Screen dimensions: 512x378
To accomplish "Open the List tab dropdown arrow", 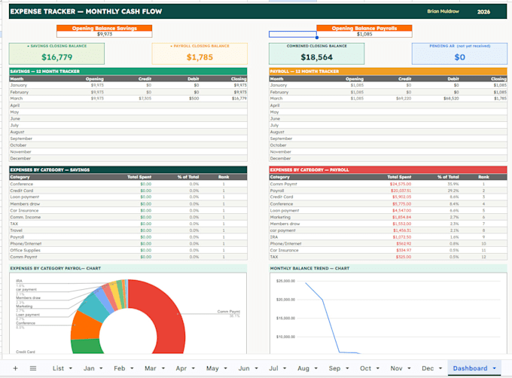I will click(70, 368).
